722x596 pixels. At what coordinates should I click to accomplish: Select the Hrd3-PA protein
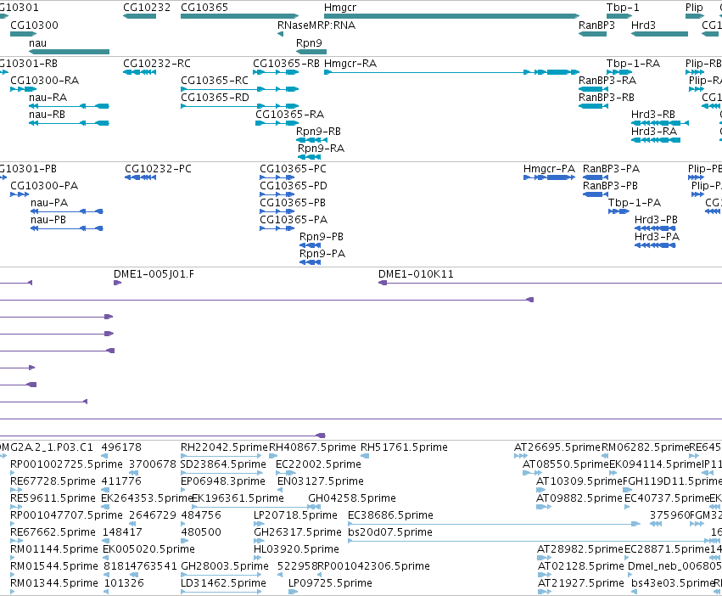(655, 245)
